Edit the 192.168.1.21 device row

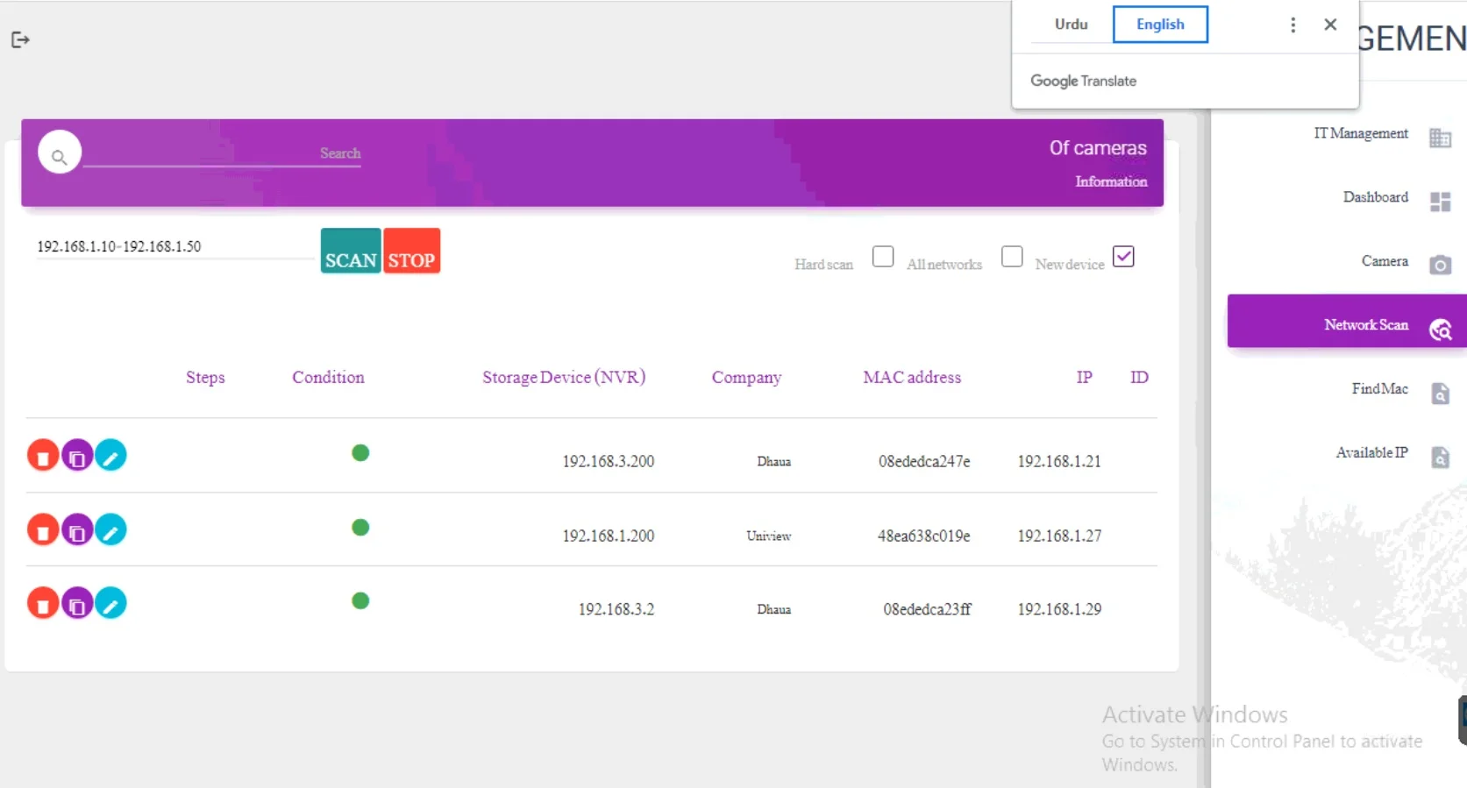tap(110, 456)
